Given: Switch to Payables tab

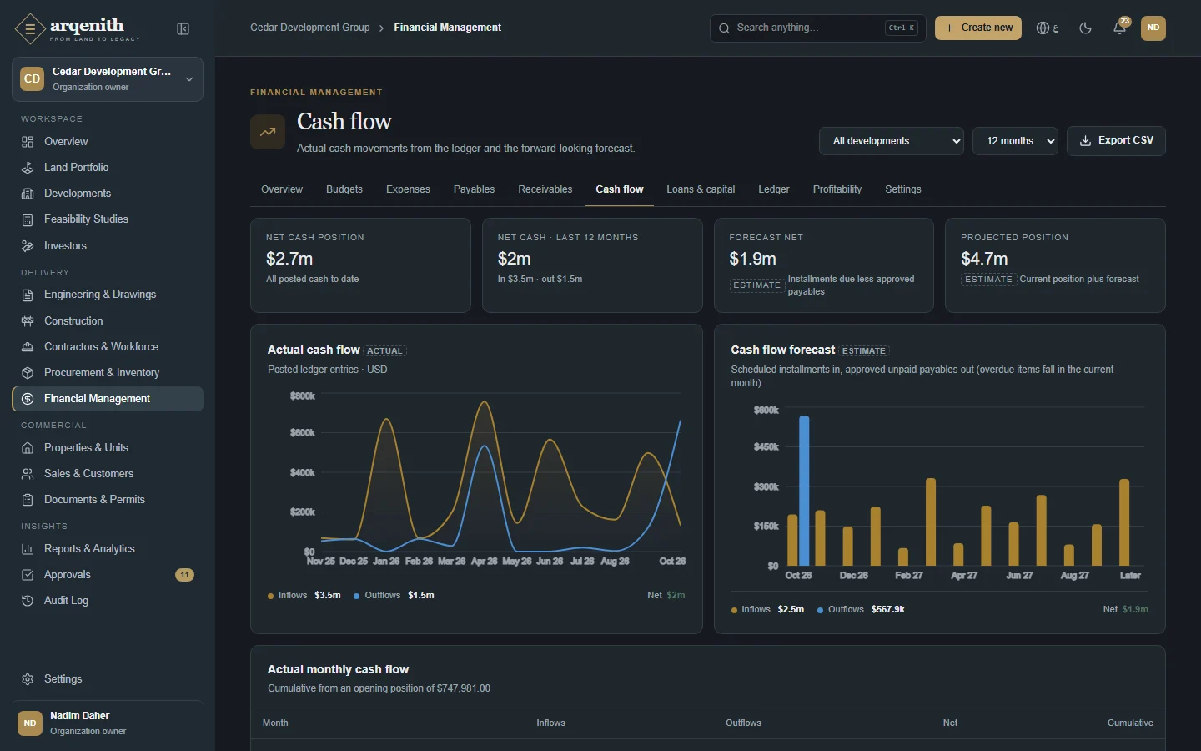Looking at the screenshot, I should [474, 189].
